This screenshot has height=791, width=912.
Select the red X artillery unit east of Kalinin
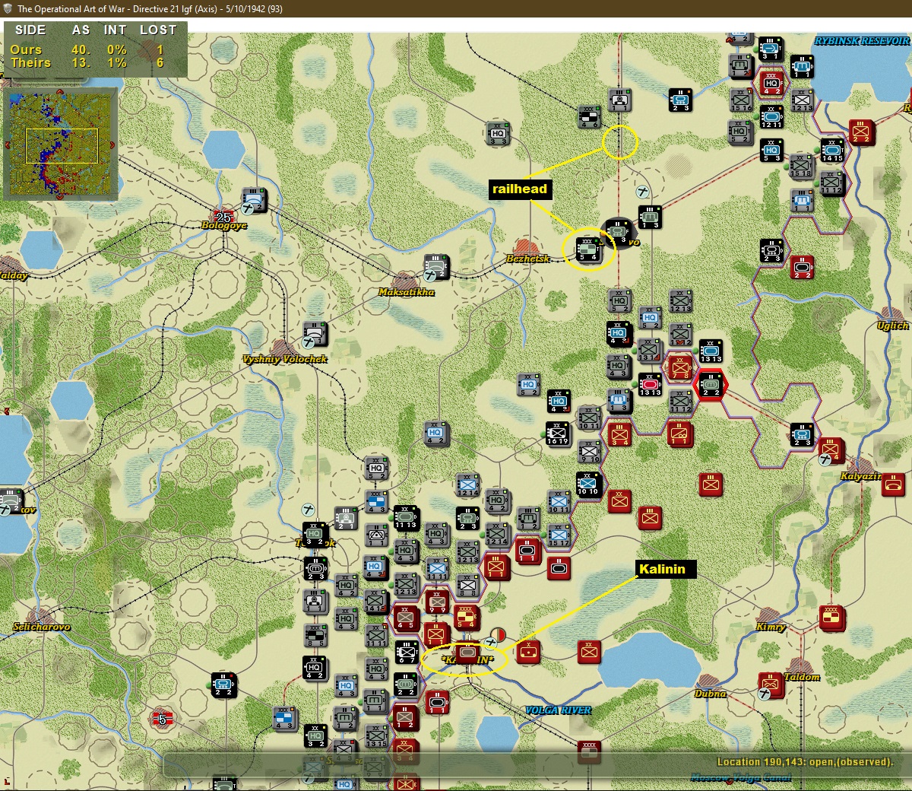pyautogui.click(x=529, y=651)
